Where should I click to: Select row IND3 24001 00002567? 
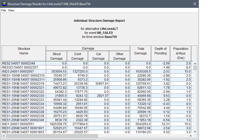point(97,72)
